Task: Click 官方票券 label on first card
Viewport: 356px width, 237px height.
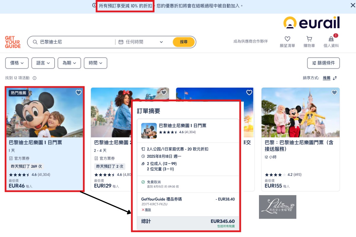Action: click(22, 158)
